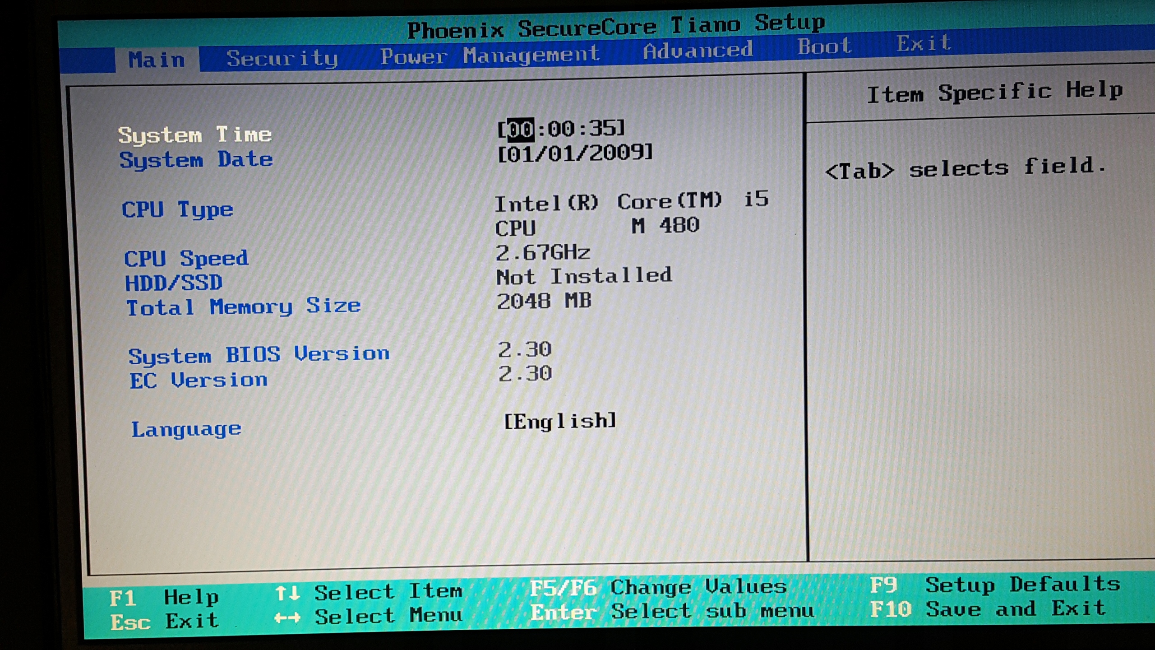
Task: Click the System Time label
Action: [x=195, y=135]
